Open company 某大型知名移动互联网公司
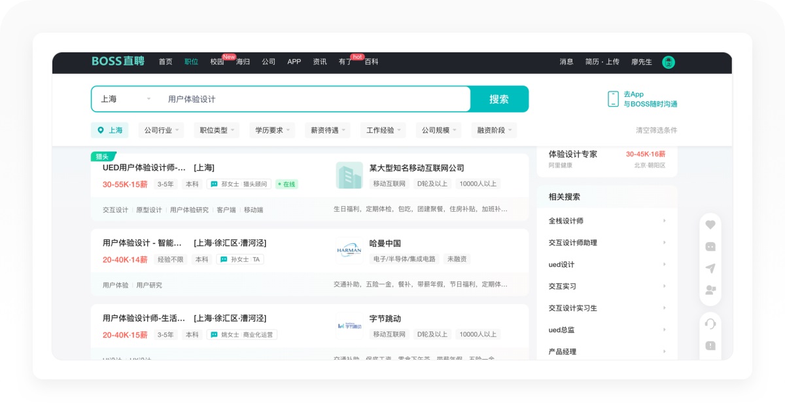785x412 pixels. click(x=417, y=168)
